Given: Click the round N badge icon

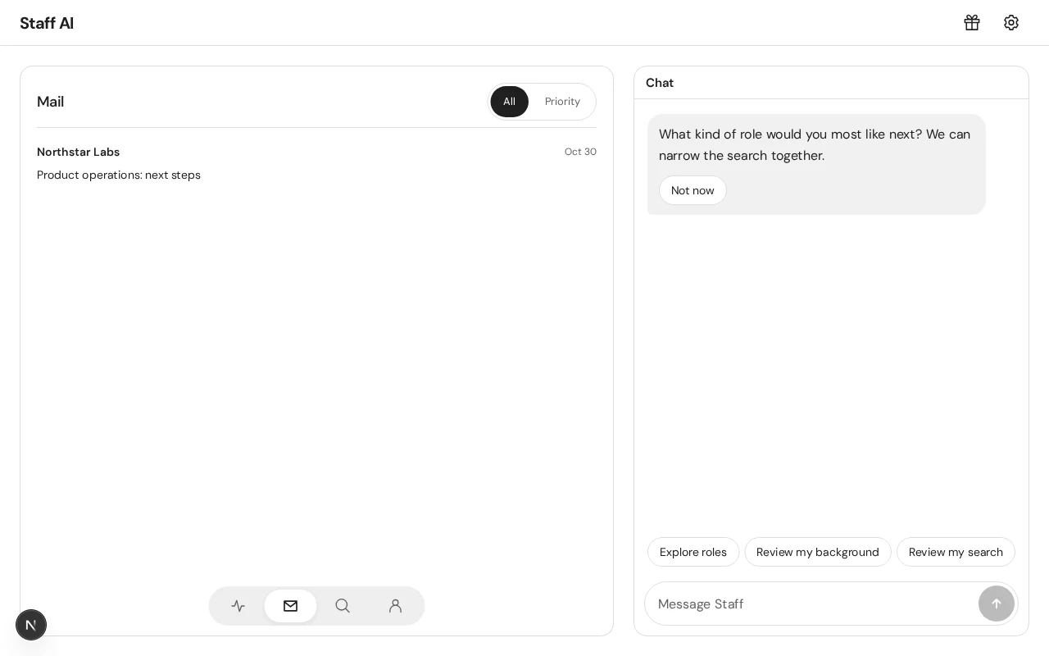Looking at the screenshot, I should click(x=31, y=625).
